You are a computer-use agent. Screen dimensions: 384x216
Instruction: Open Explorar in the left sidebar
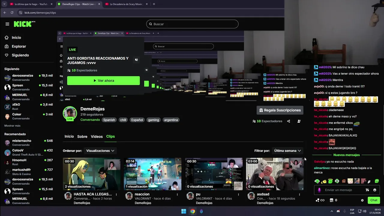click(15, 46)
